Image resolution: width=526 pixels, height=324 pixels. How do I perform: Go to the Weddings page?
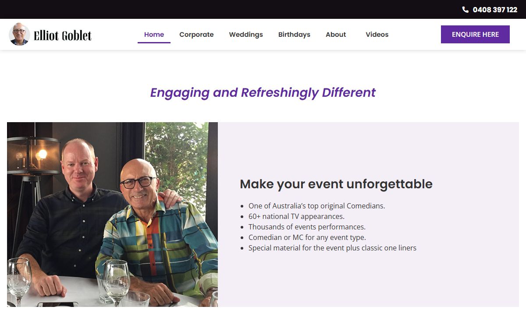(246, 35)
